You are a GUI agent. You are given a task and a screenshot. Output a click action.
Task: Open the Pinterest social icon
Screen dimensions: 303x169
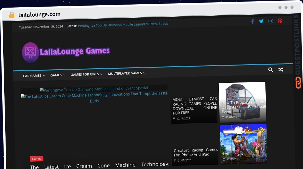tap(280, 21)
